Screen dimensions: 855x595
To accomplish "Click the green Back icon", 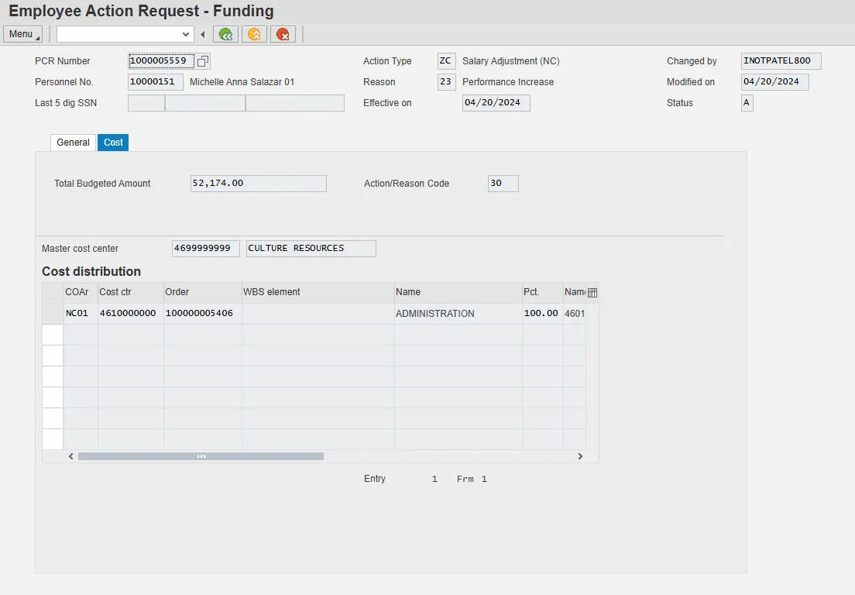I will click(225, 34).
